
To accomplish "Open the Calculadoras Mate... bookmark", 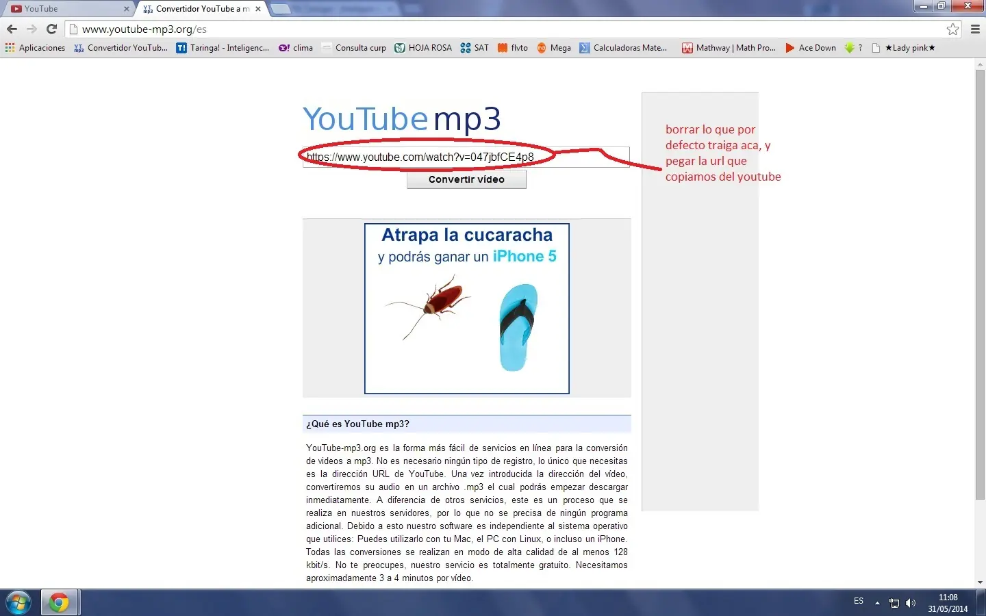I will [623, 48].
